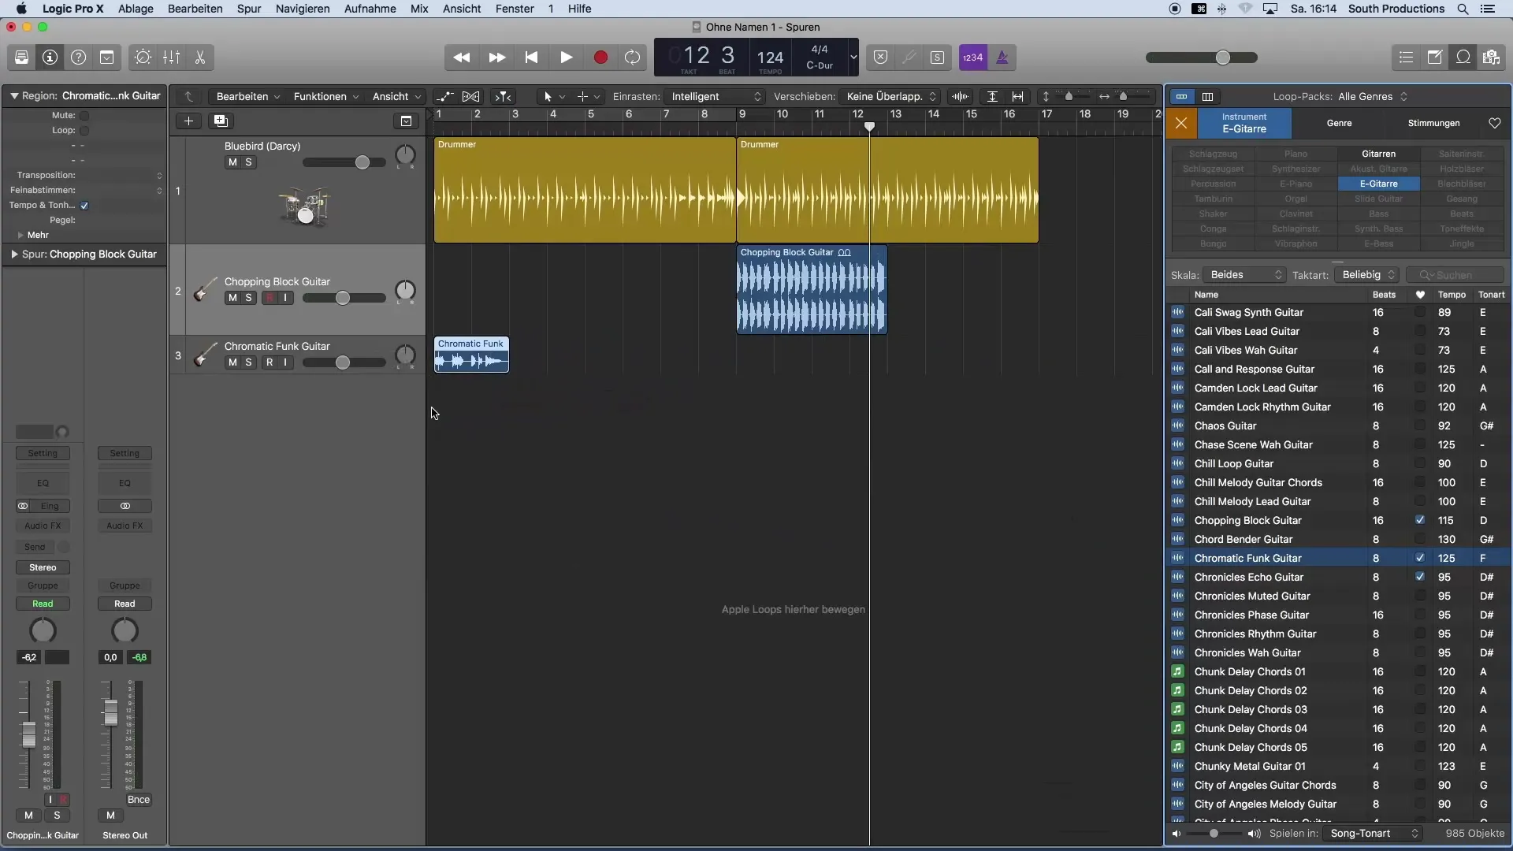Open the Note Pads button
The image size is (1513, 851).
pos(1435,58)
